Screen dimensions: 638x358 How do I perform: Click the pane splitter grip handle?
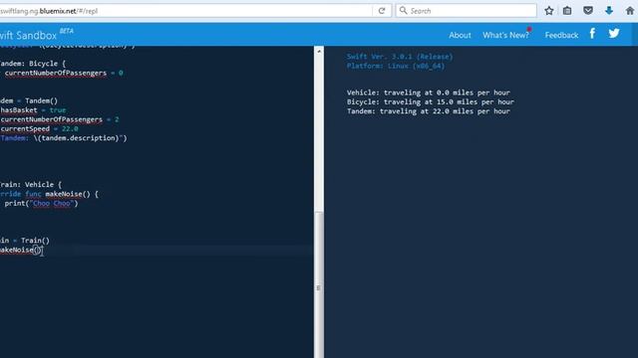[318, 287]
